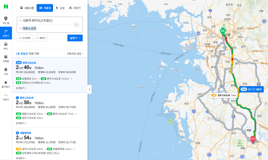This screenshot has height=160, width=268.
Task: Click 영동고속도로 32km segment
Action: [29, 114]
